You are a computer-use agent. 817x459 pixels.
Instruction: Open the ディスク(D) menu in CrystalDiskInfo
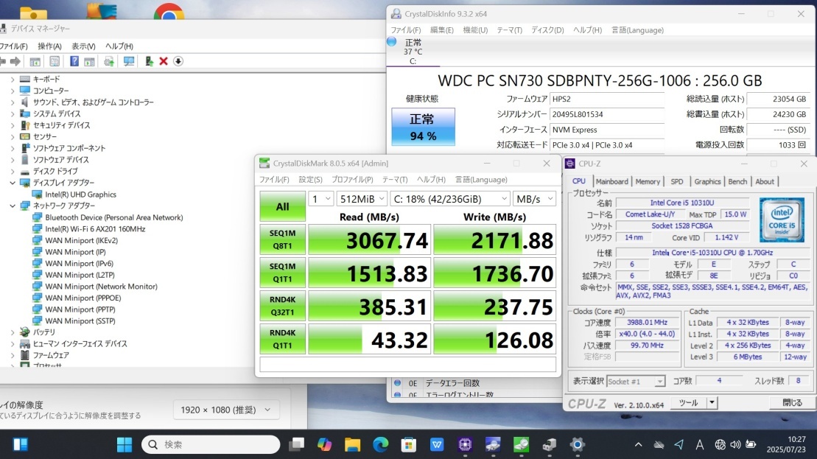547,30
